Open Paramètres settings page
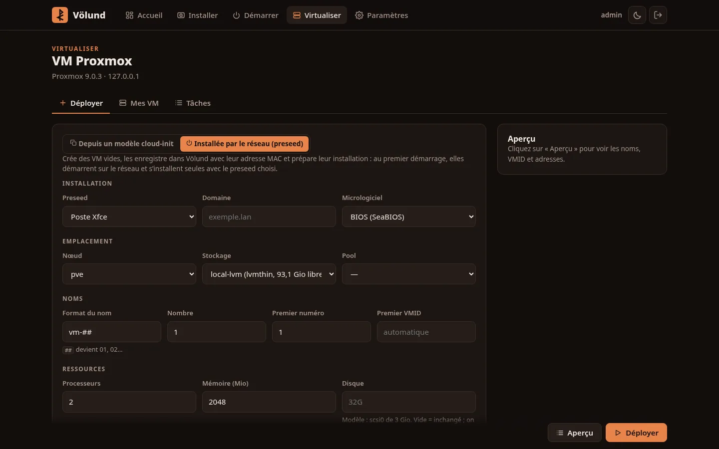This screenshot has height=449, width=719. tap(381, 15)
